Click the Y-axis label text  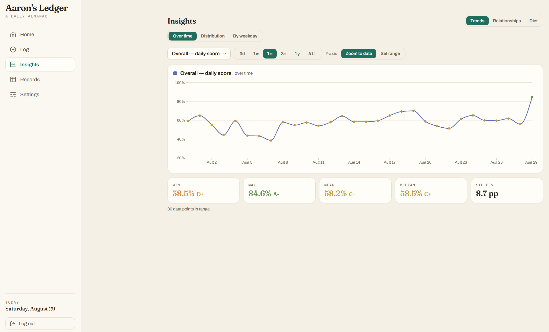[x=331, y=54]
